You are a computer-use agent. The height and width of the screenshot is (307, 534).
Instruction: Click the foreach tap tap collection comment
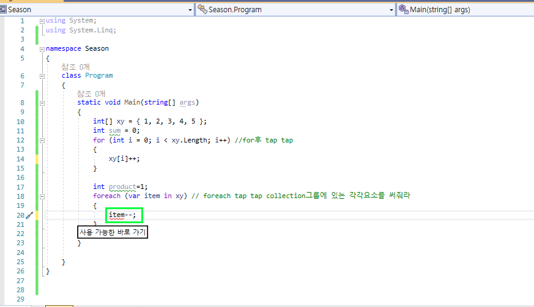301,195
